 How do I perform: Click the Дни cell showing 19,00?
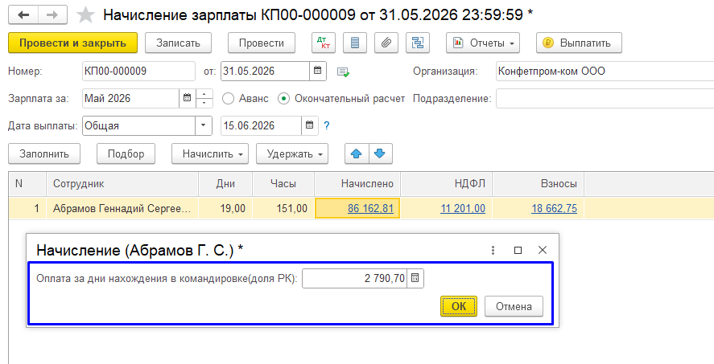click(225, 209)
